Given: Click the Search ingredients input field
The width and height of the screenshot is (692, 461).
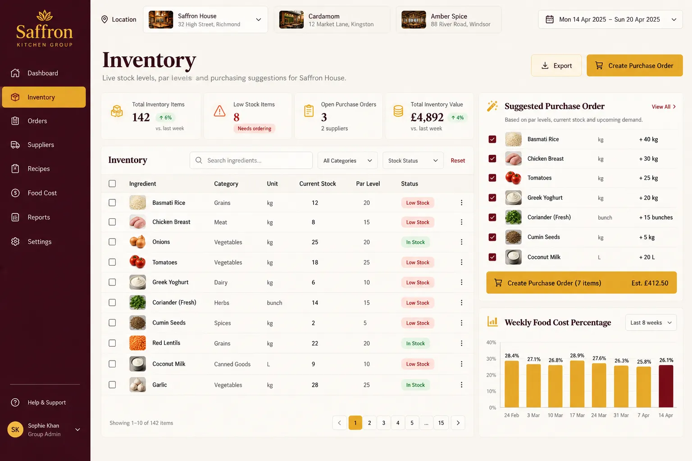Looking at the screenshot, I should tap(251, 160).
